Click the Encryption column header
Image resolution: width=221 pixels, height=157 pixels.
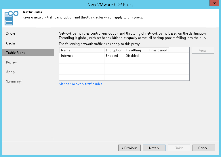coord(114,50)
